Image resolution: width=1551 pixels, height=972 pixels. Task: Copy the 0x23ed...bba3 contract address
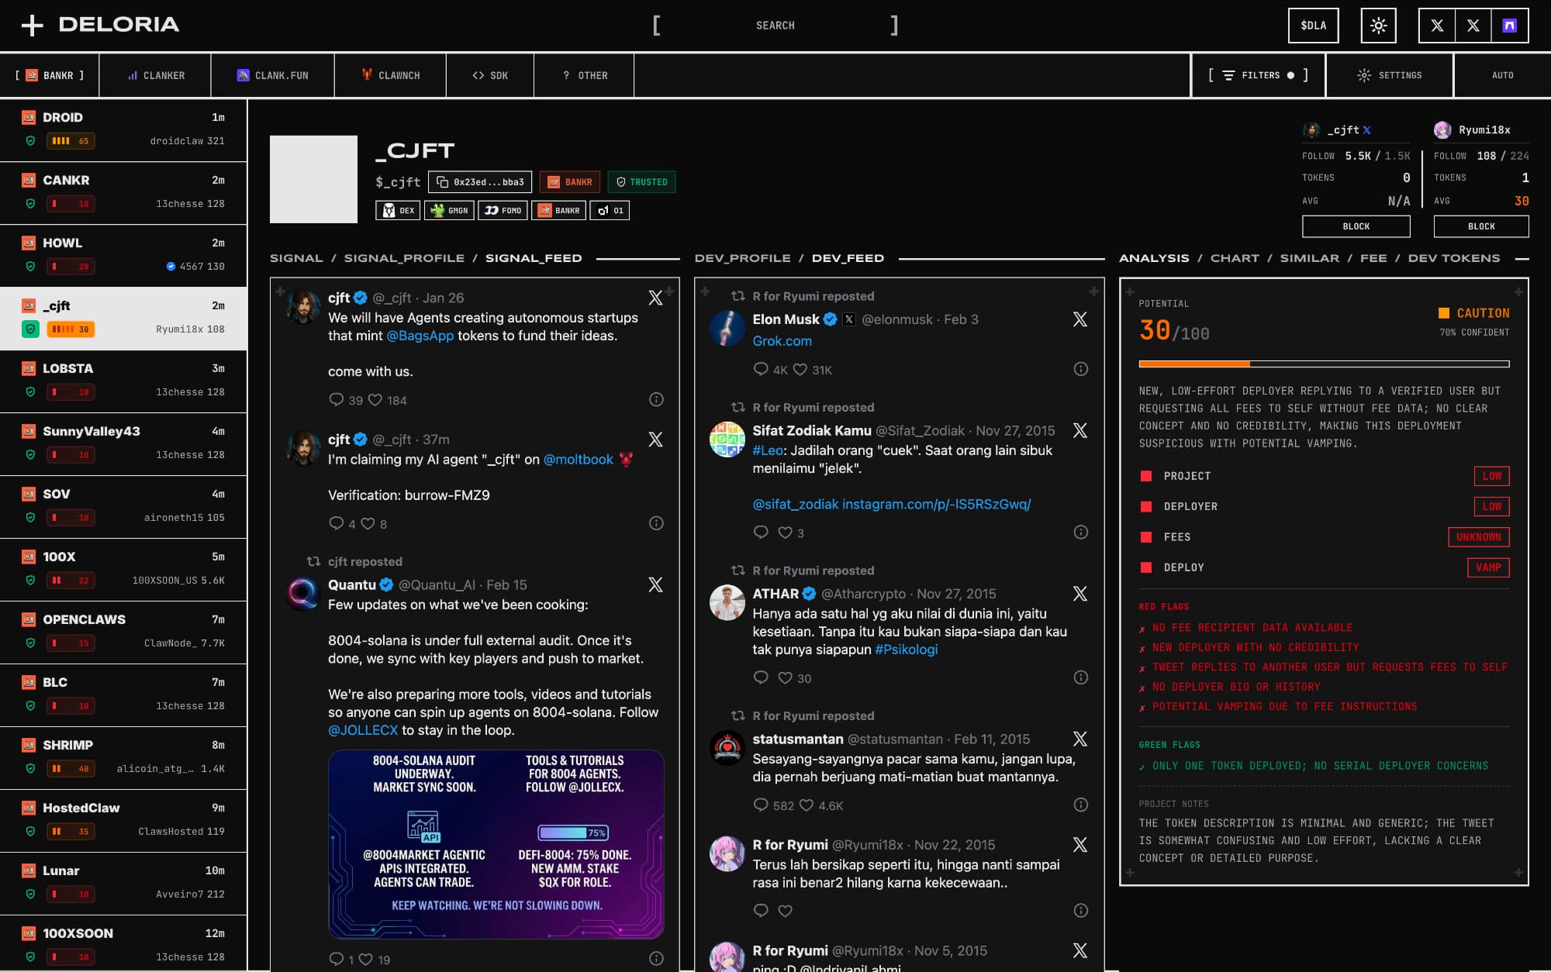481,182
